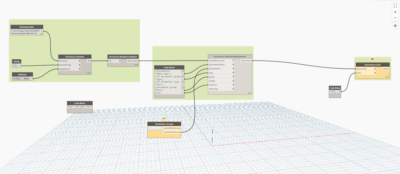Click the document port chevron on Document.Close
Viewport: 400px width, 174px height.
tap(375, 69)
